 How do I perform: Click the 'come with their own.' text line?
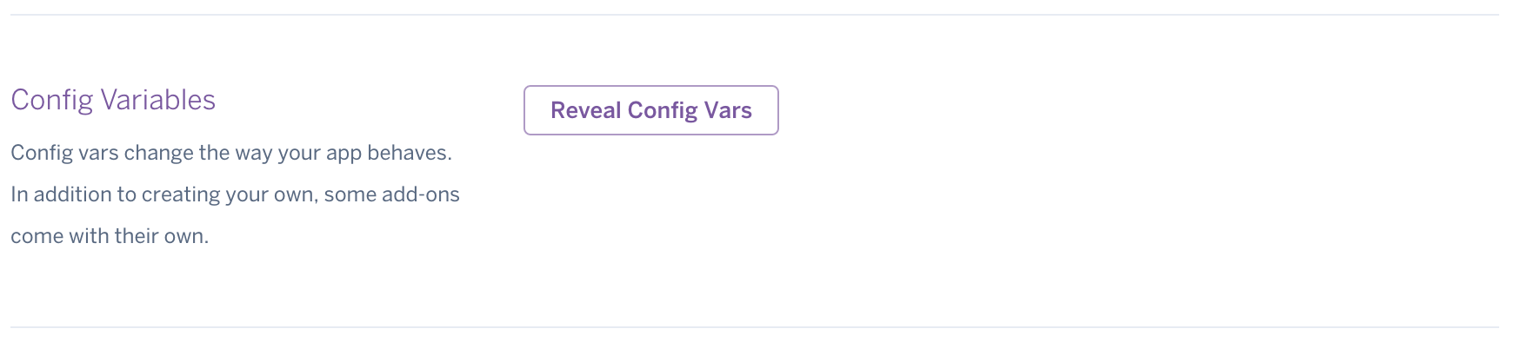pos(110,236)
